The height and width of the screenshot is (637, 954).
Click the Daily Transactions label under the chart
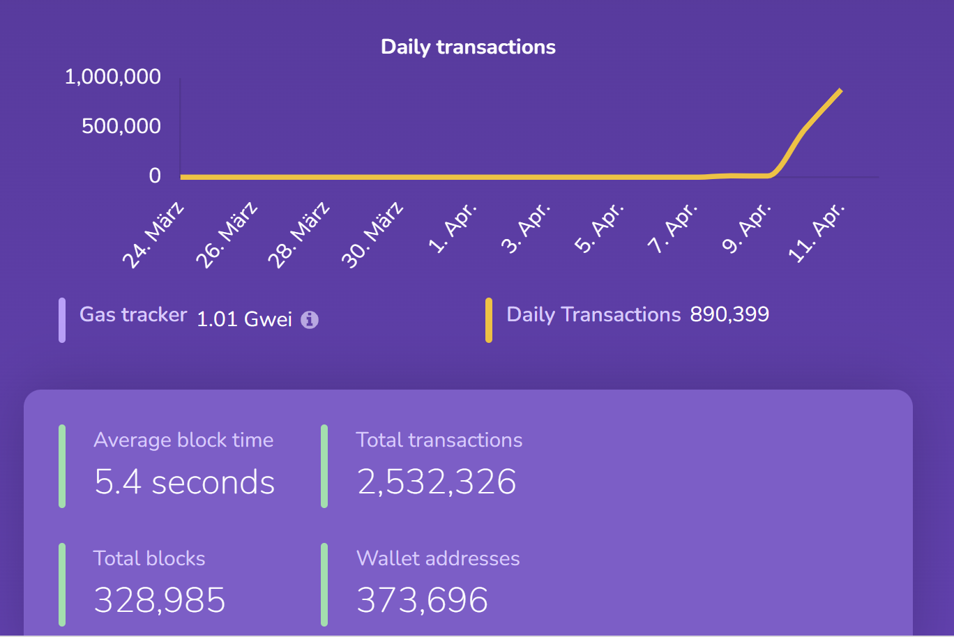593,314
